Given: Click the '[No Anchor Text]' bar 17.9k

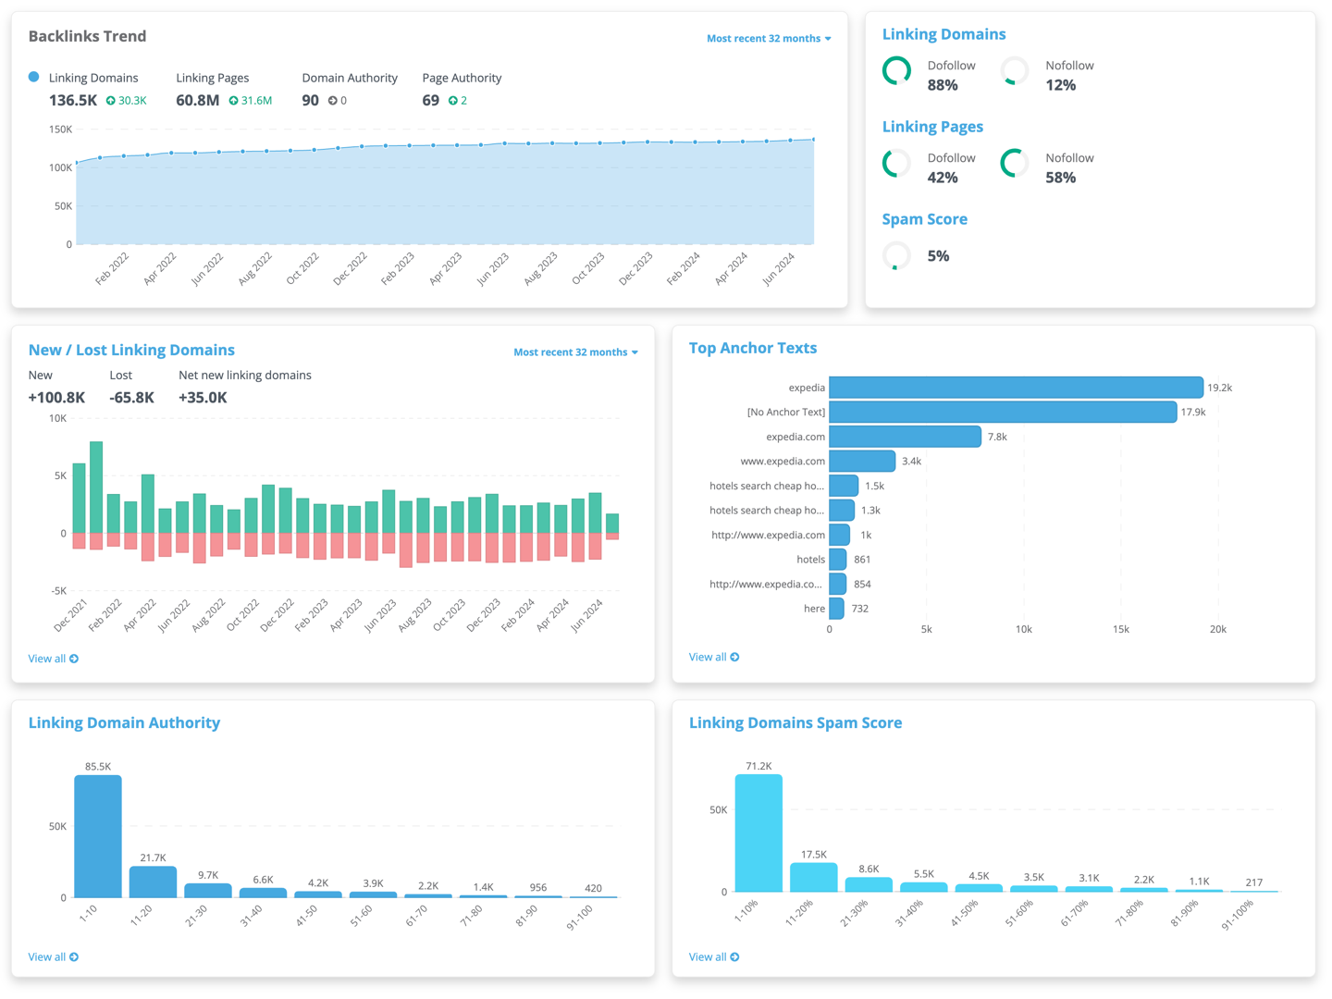Looking at the screenshot, I should [x=1003, y=412].
